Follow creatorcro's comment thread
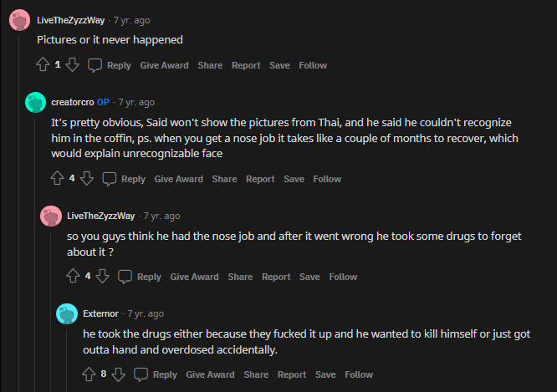The width and height of the screenshot is (557, 392). pos(327,179)
